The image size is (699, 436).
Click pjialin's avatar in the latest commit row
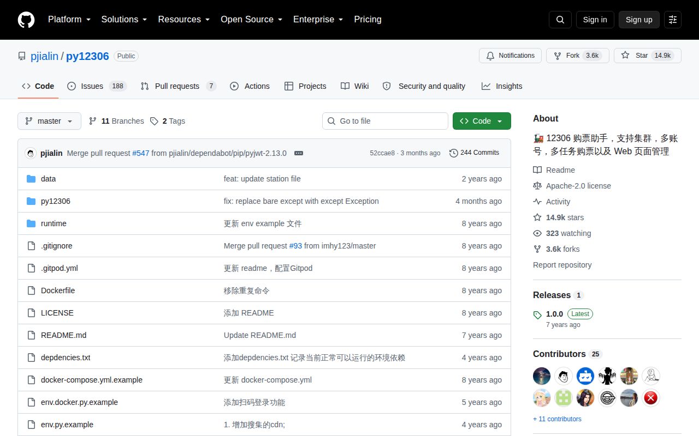pos(31,153)
